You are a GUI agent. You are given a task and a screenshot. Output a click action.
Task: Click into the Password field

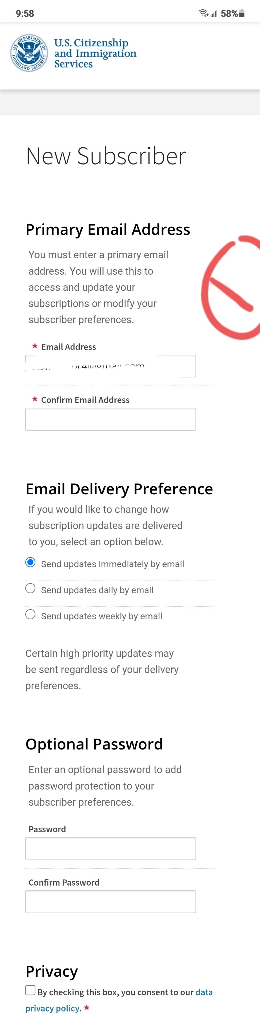tap(111, 848)
